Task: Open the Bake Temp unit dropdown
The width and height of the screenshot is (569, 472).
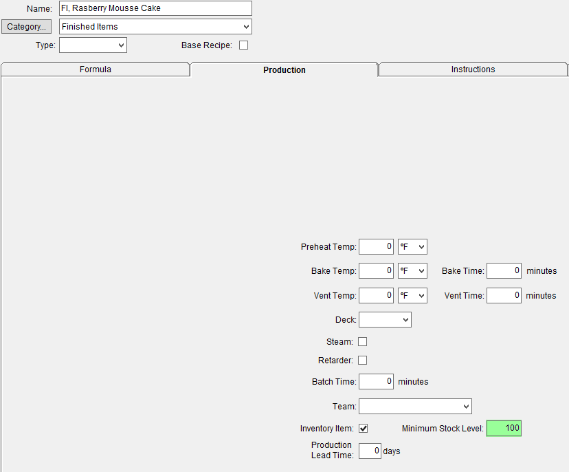Action: tap(412, 271)
